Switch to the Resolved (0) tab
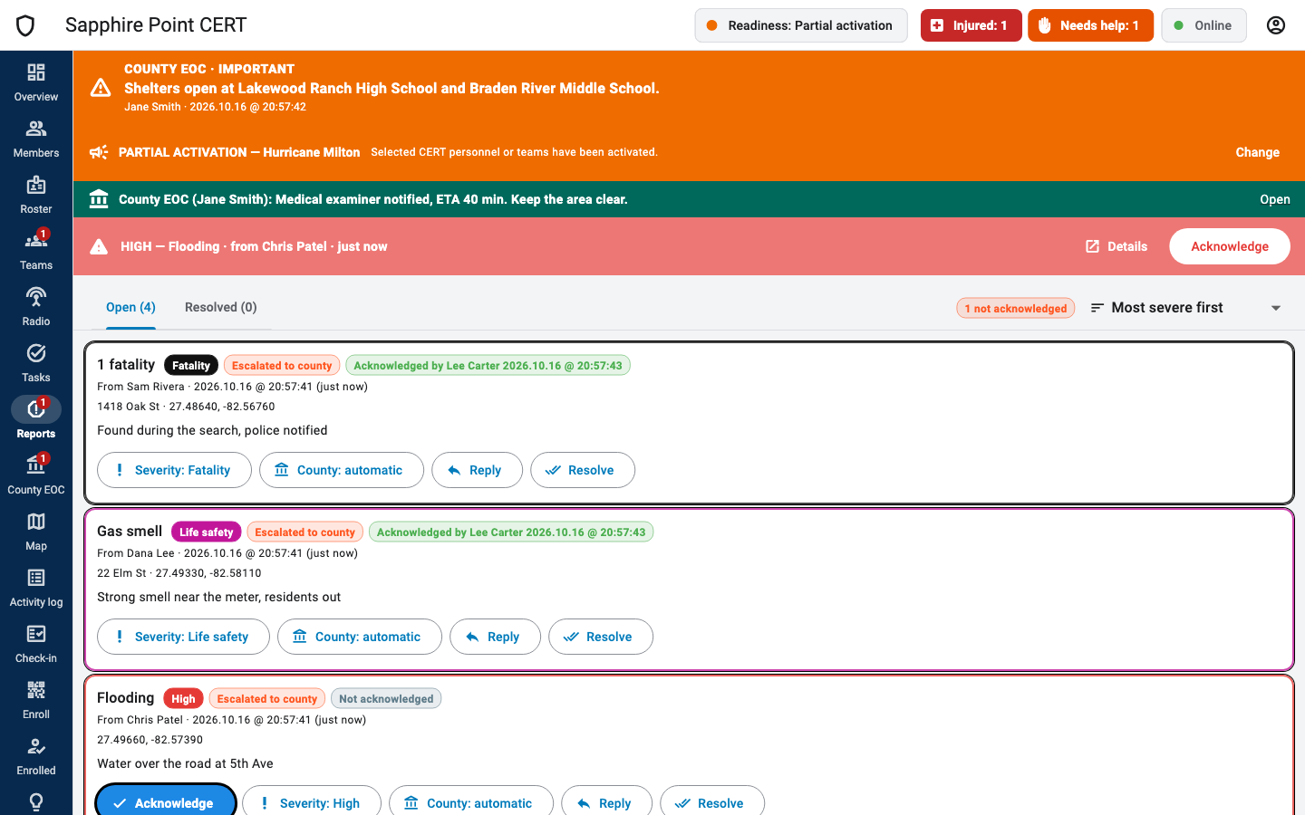This screenshot has height=815, width=1305. tap(221, 308)
